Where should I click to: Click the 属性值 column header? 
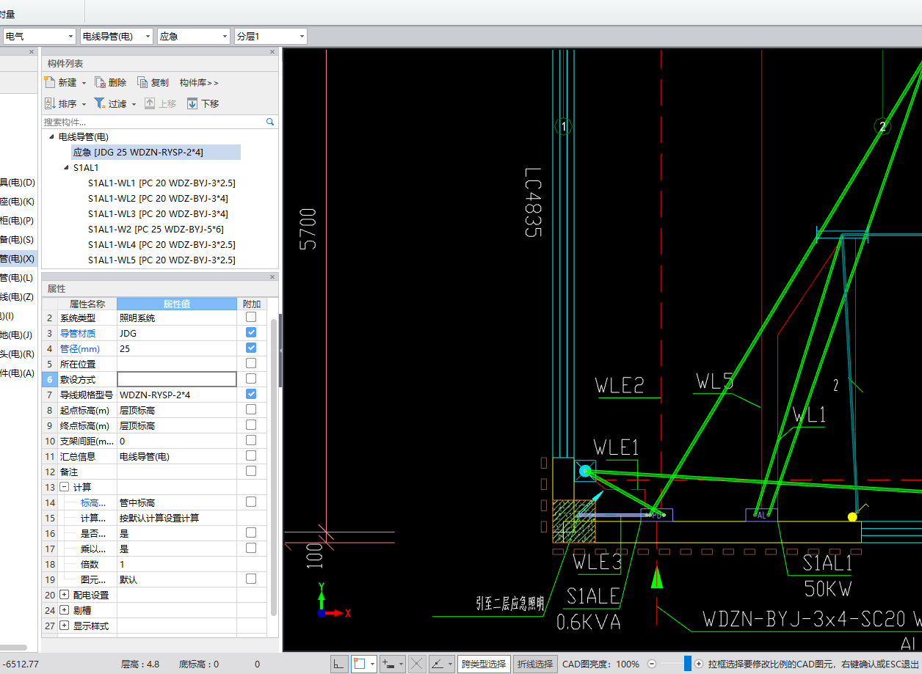point(177,304)
